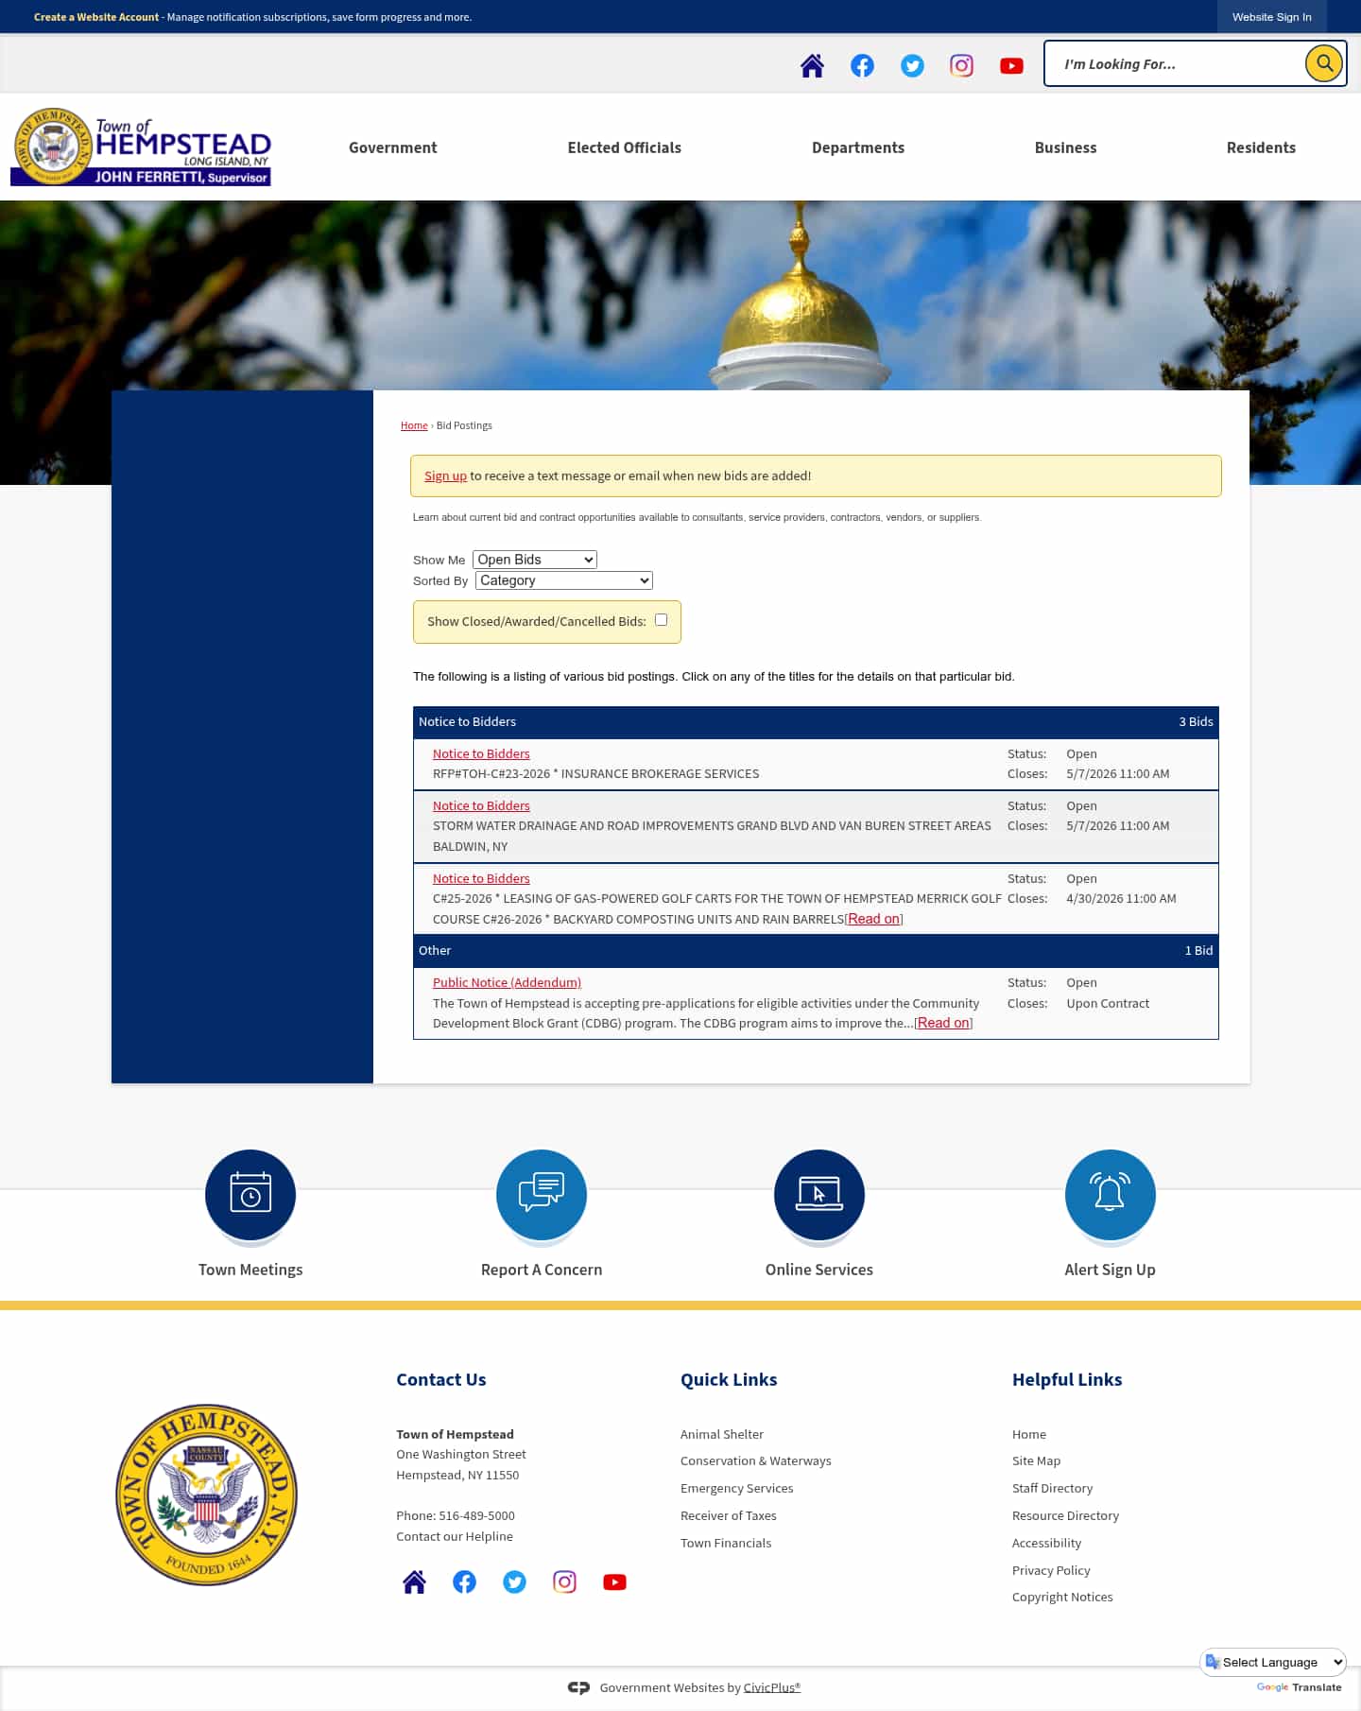Open the Sorted By Category dropdown
The width and height of the screenshot is (1361, 1711).
tap(564, 580)
